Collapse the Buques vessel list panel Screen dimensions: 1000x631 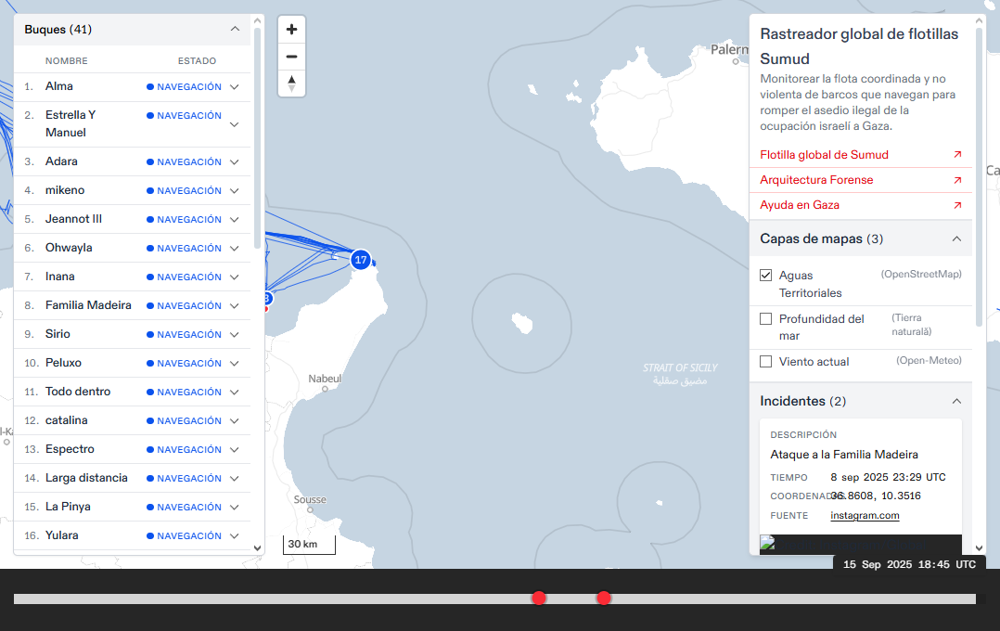click(235, 30)
